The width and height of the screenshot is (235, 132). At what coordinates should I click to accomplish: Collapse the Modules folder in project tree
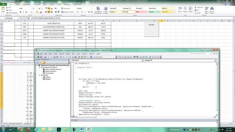pos(39,75)
